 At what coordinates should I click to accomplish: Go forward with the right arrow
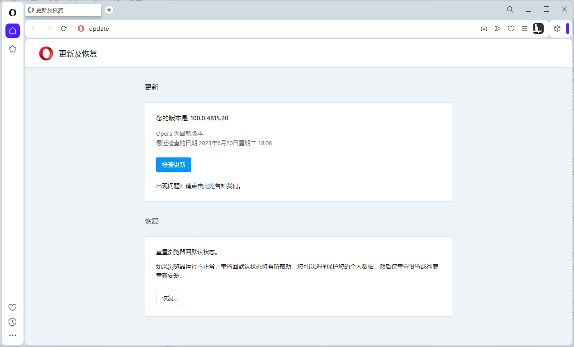[49, 29]
